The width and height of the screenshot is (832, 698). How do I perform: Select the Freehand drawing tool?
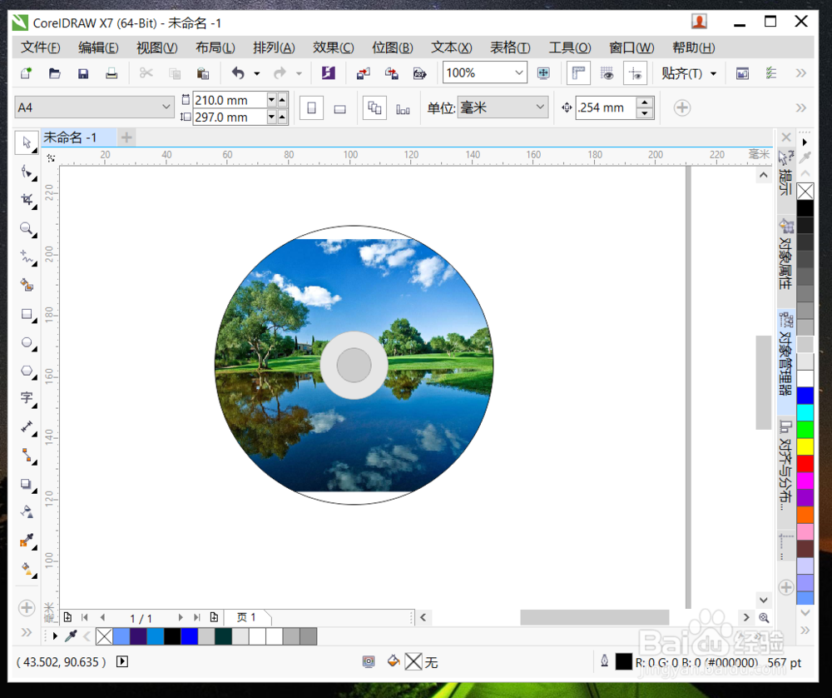coord(27,257)
